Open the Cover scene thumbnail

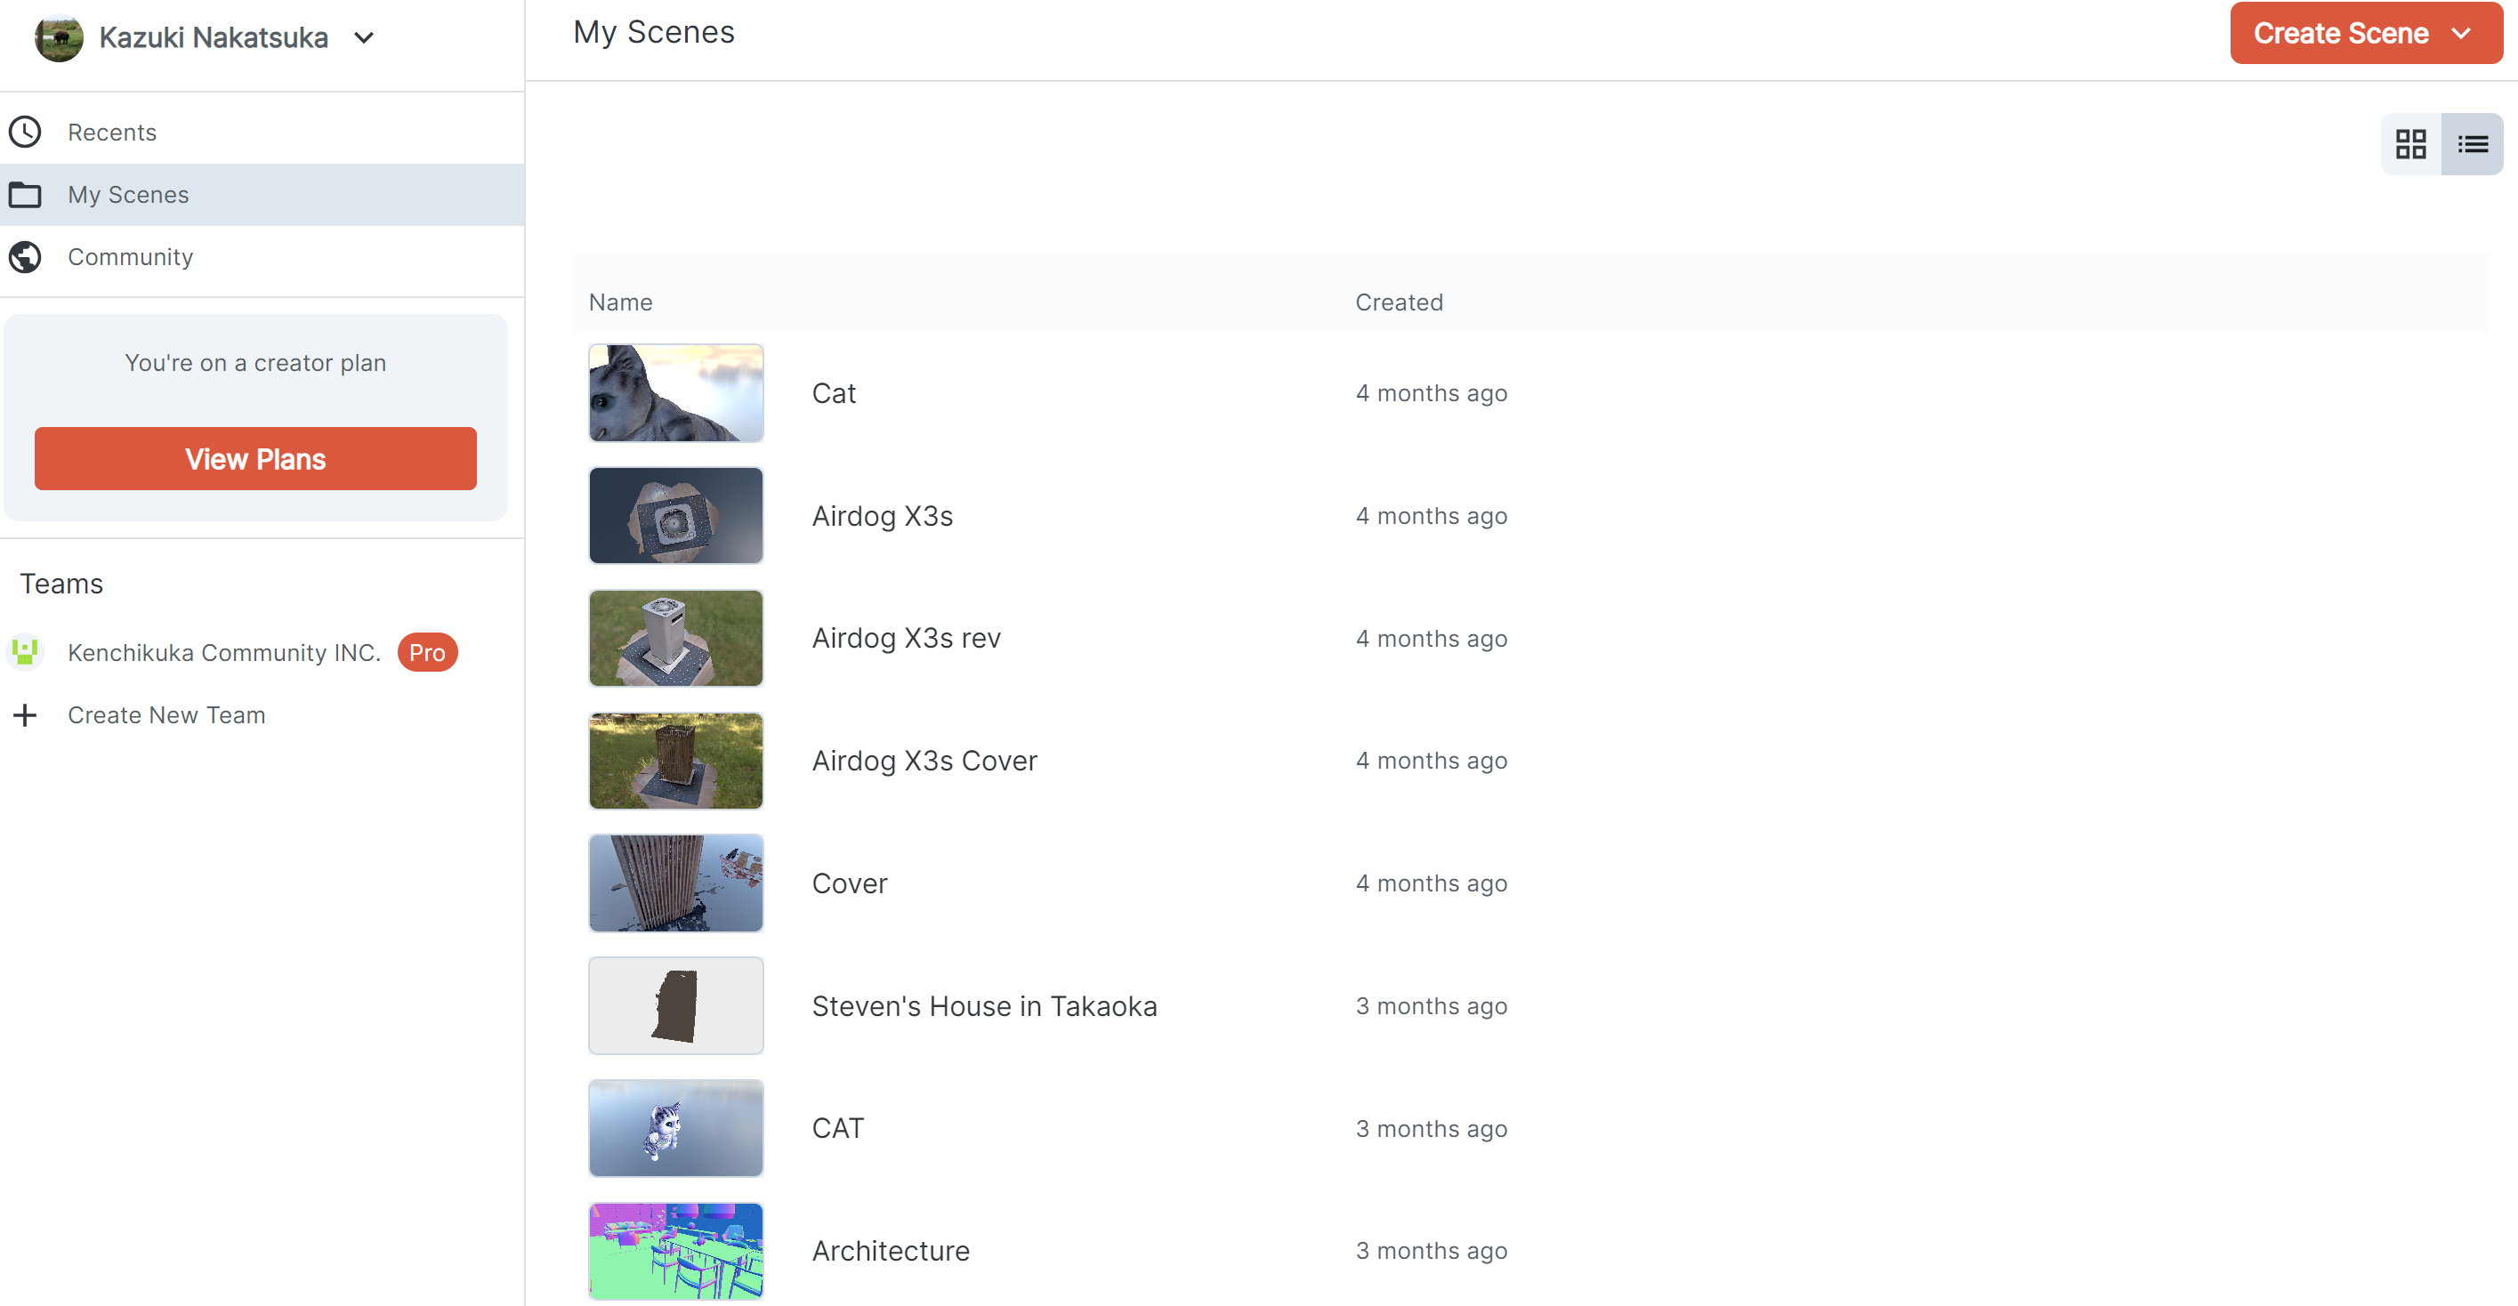point(675,883)
